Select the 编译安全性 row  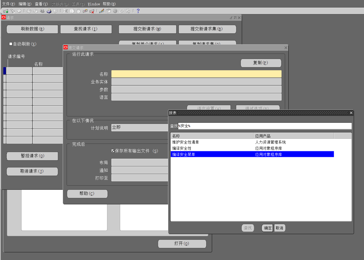252,148
